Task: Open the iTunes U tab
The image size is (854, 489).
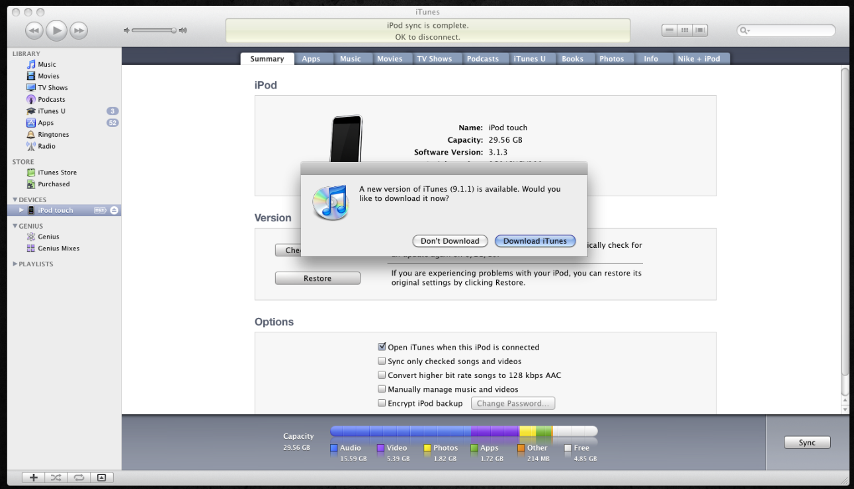Action: [530, 59]
